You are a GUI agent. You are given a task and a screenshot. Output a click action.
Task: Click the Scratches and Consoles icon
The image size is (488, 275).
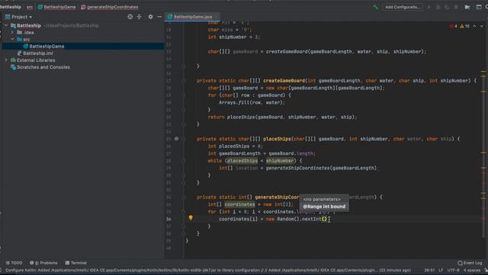(13, 67)
